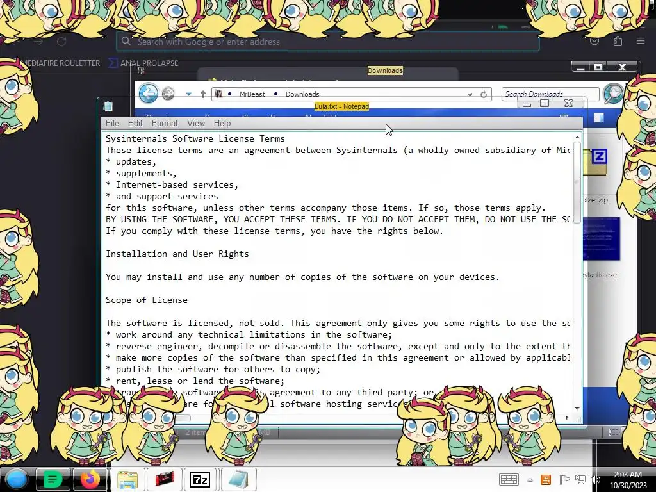Image resolution: width=656 pixels, height=492 pixels.
Task: Open MEDIAFIRE ROULETTER bookmark in Firefox
Action: click(x=60, y=63)
